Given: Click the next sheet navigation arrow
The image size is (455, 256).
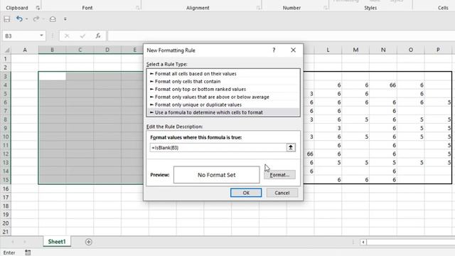Looking at the screenshot, I should click(x=25, y=242).
